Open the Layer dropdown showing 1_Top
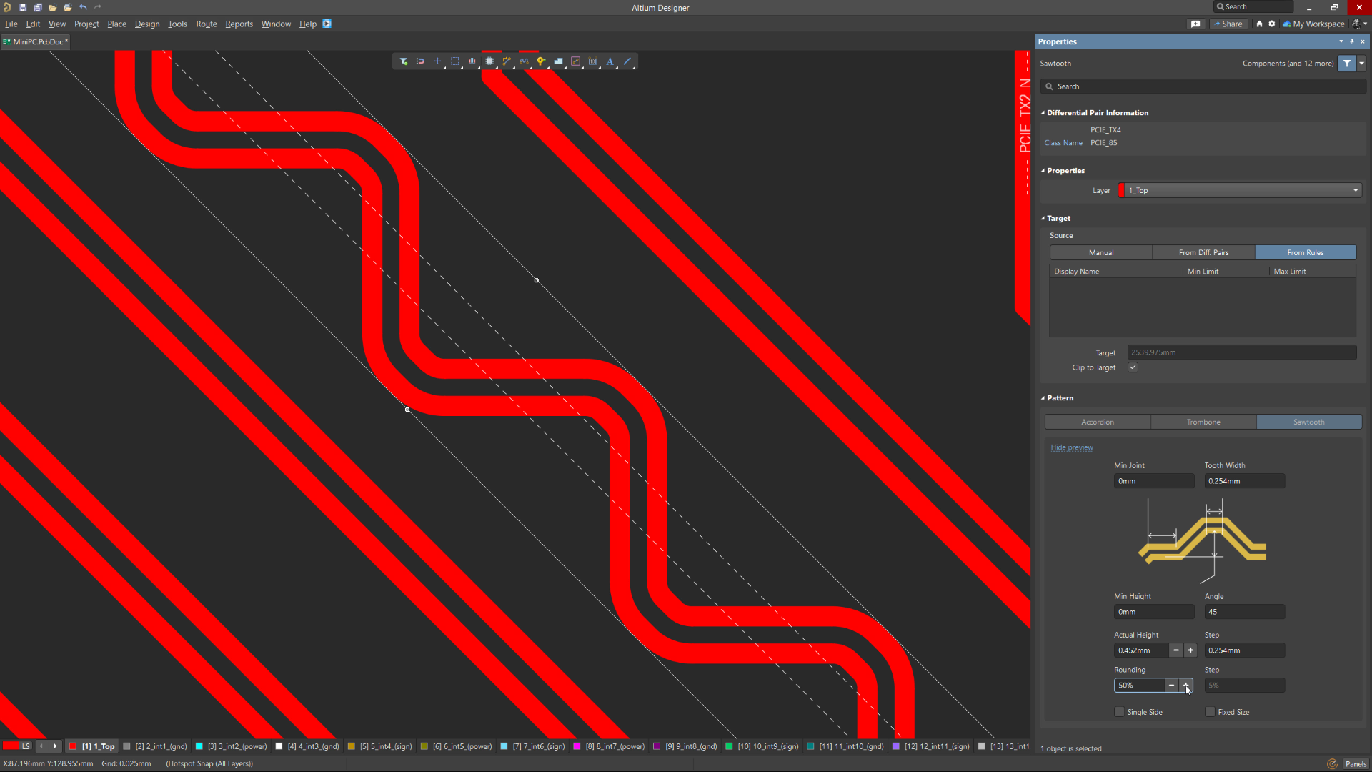Viewport: 1372px width, 772px height. [1354, 190]
